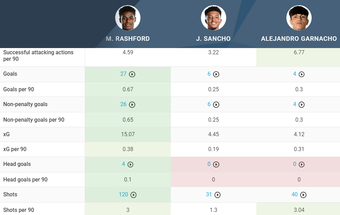The image size is (340, 215).
Task: Play video of Rashford's 27 goals
Action: point(132,74)
